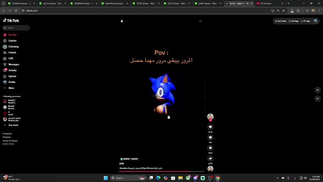Open the Explore page
The height and width of the screenshot is (182, 323).
click(x=10, y=41)
